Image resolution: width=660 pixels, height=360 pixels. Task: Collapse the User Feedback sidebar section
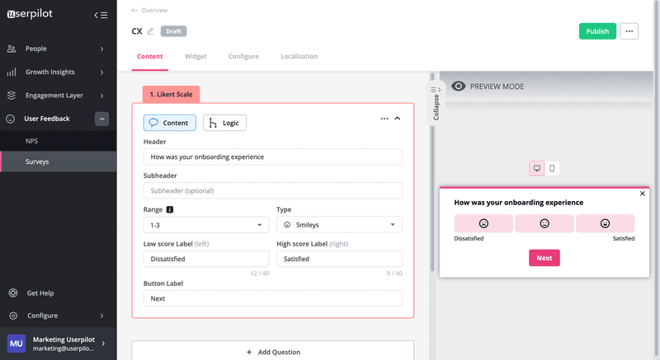pyautogui.click(x=102, y=119)
